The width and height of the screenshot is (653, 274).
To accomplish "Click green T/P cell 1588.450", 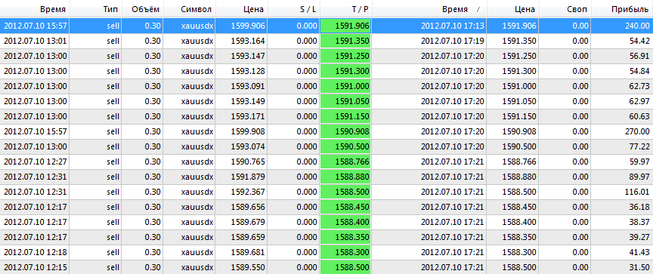I will [345, 207].
